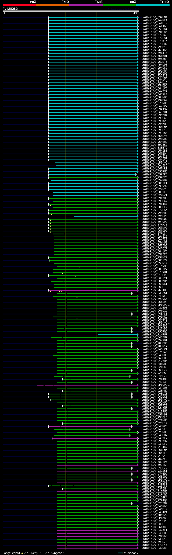Pick the UniRef100_A5HE90 label

pos(154,85)
